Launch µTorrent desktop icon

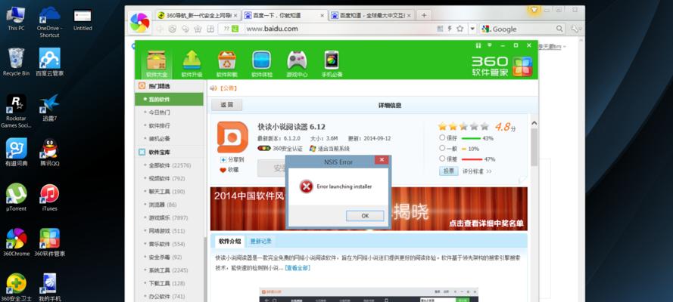17,197
